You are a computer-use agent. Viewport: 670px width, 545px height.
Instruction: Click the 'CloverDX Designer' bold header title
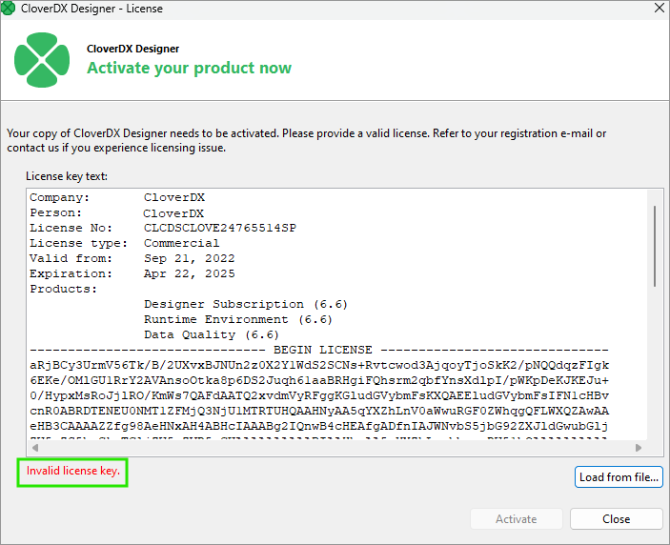click(x=132, y=49)
